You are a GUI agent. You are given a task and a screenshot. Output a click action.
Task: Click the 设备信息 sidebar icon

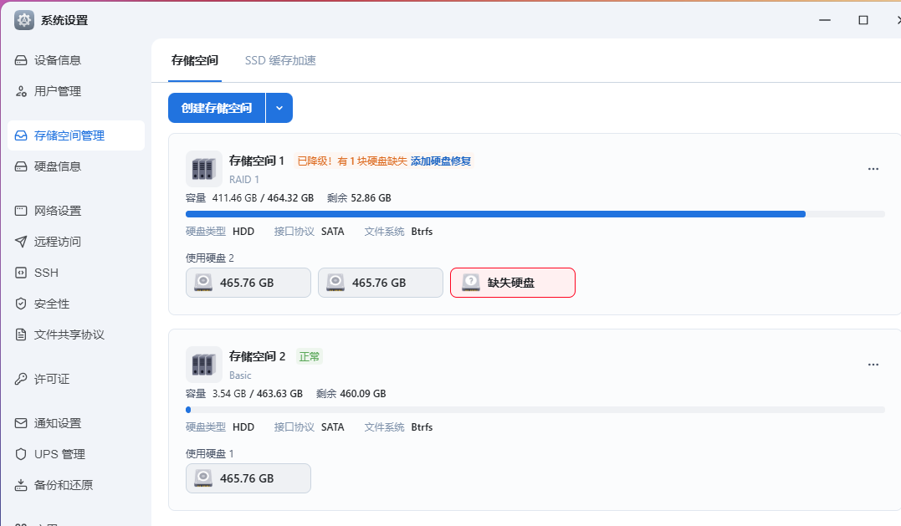(x=21, y=60)
